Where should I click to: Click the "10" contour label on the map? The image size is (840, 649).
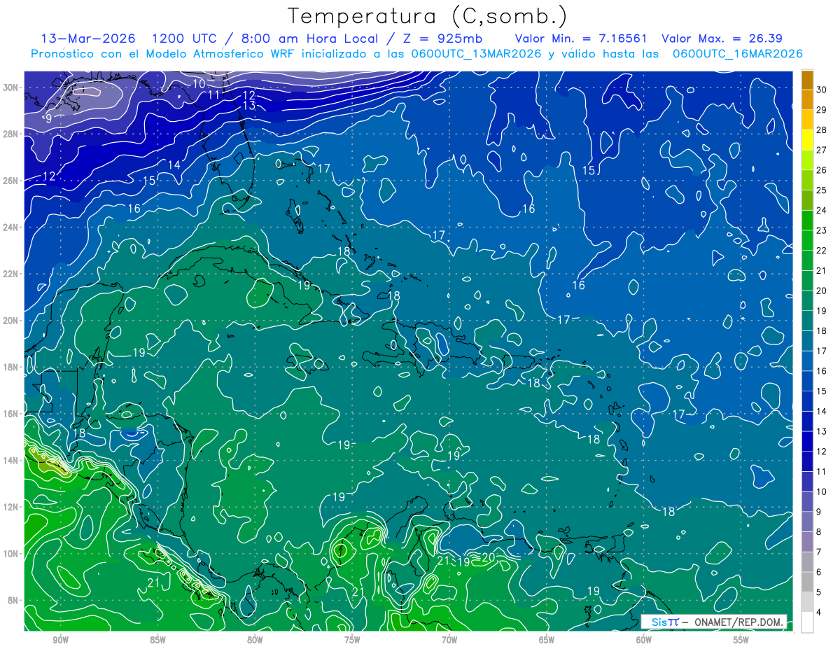(x=199, y=83)
